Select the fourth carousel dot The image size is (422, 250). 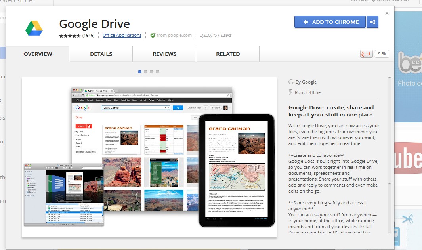coord(158,71)
